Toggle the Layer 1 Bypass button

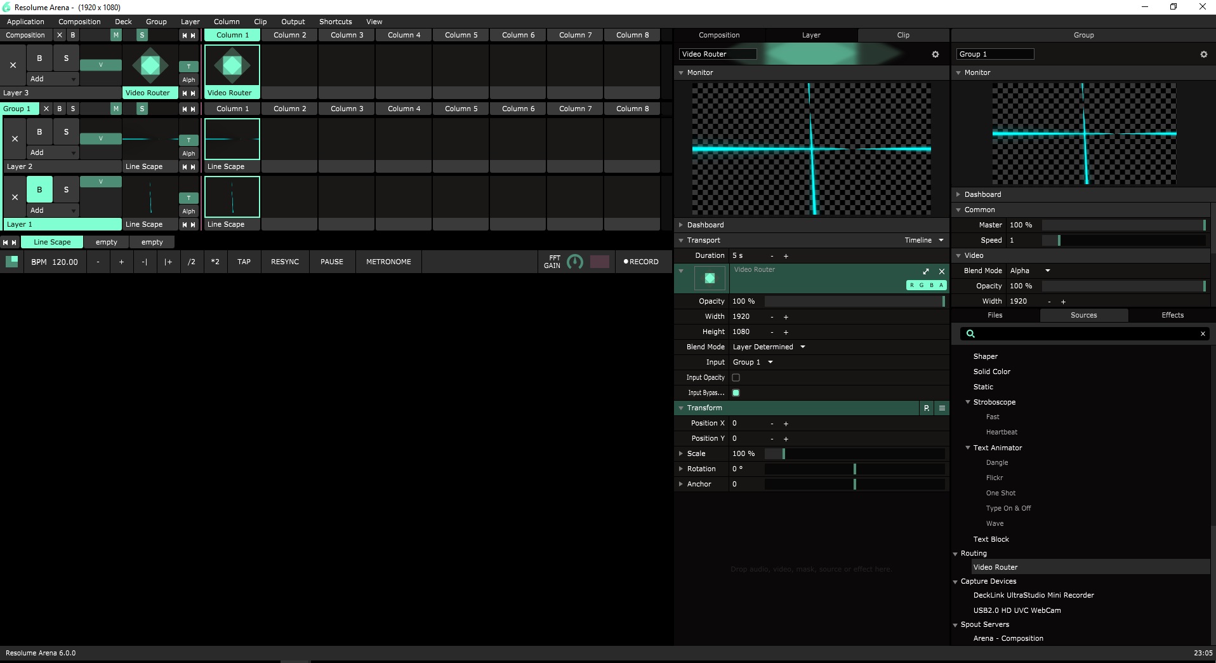[x=39, y=189]
